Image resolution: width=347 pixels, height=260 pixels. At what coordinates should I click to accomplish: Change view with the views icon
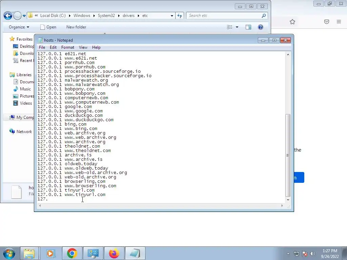(230, 27)
